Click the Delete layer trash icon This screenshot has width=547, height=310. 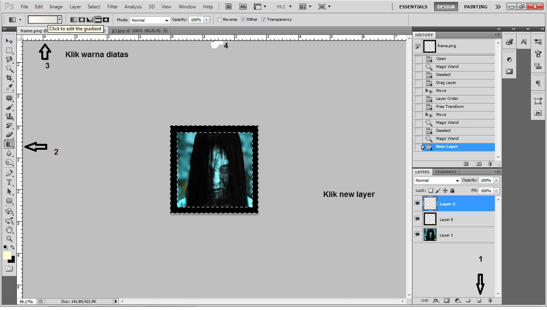tap(490, 301)
